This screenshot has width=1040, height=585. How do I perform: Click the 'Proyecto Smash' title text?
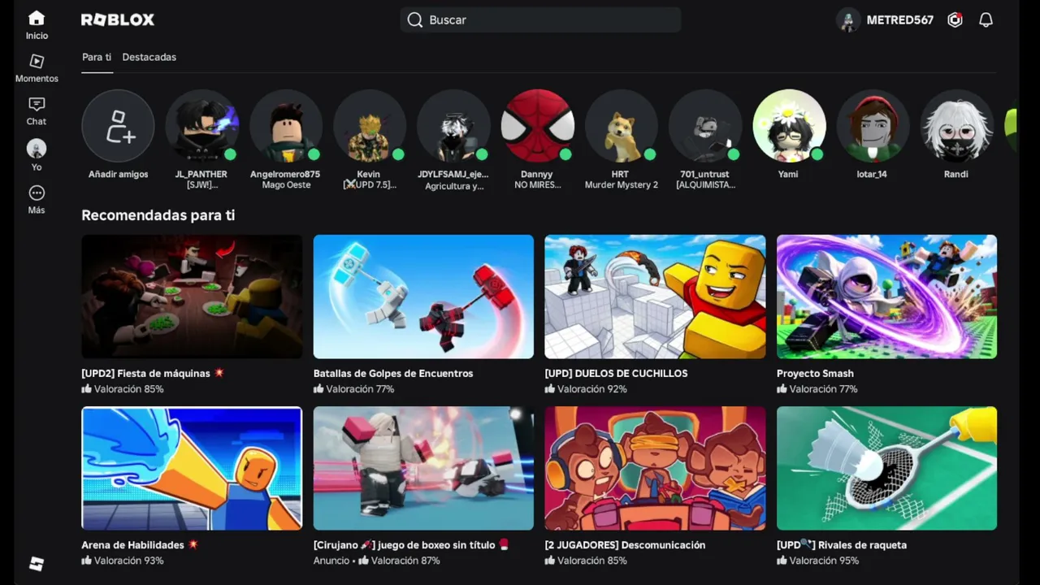coord(815,373)
